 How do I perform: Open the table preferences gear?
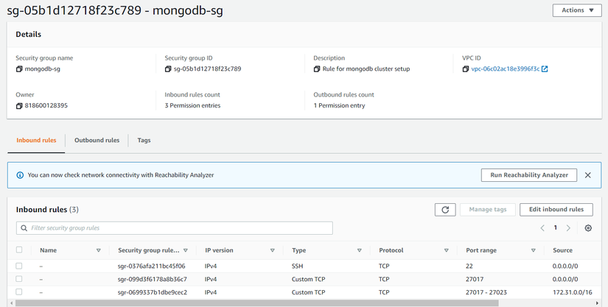[x=588, y=228]
